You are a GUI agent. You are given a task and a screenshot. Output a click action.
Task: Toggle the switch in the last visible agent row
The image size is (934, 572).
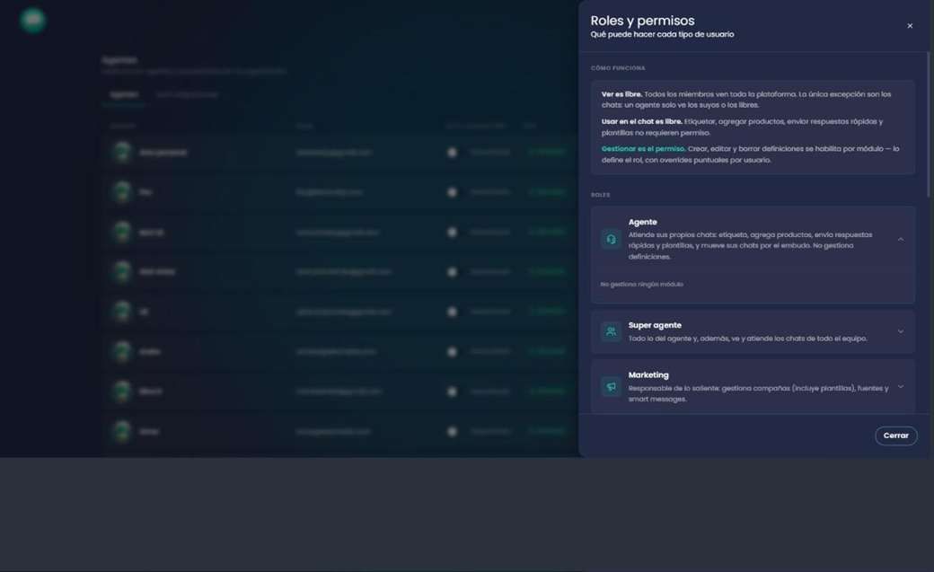tap(452, 431)
